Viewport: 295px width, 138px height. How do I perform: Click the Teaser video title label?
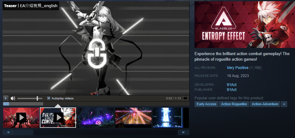pos(31,6)
